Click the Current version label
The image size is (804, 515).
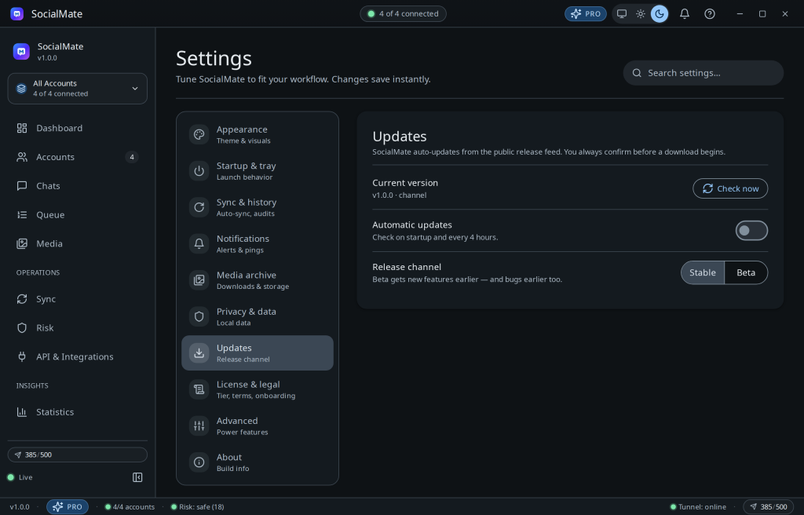pyautogui.click(x=405, y=183)
